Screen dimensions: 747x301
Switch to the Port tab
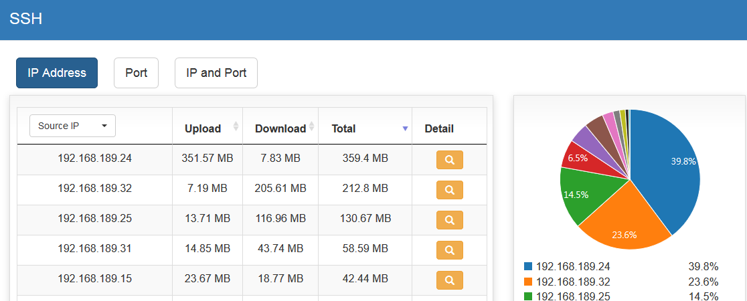click(136, 73)
